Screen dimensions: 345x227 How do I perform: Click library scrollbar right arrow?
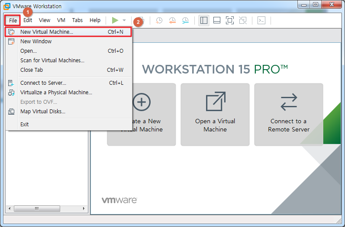click(x=84, y=208)
